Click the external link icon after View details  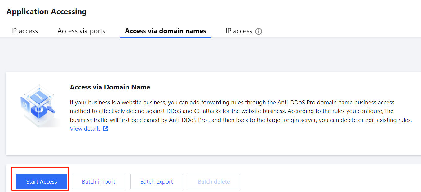106,129
